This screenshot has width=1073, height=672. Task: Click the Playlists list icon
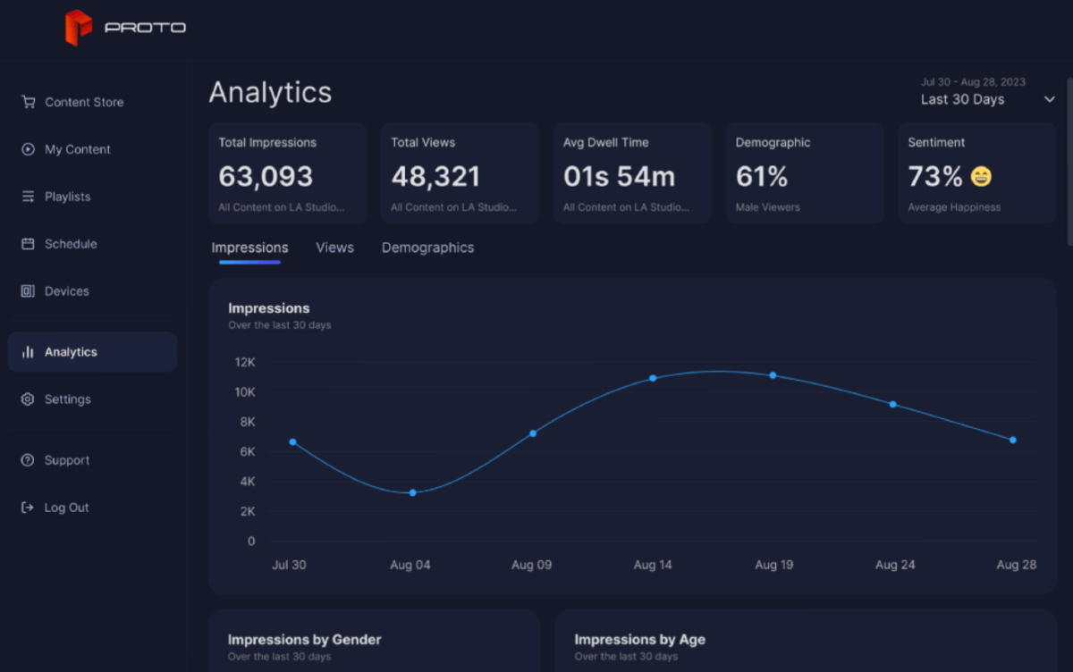27,197
